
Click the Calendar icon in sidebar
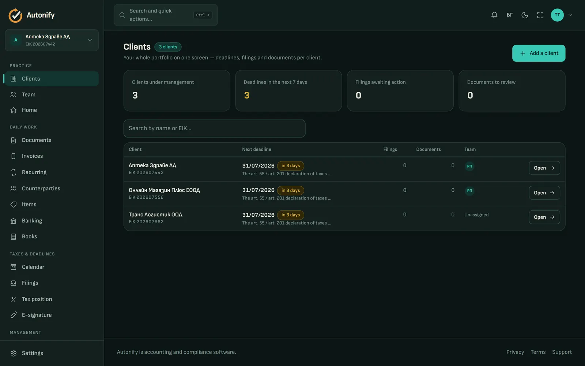pyautogui.click(x=14, y=267)
